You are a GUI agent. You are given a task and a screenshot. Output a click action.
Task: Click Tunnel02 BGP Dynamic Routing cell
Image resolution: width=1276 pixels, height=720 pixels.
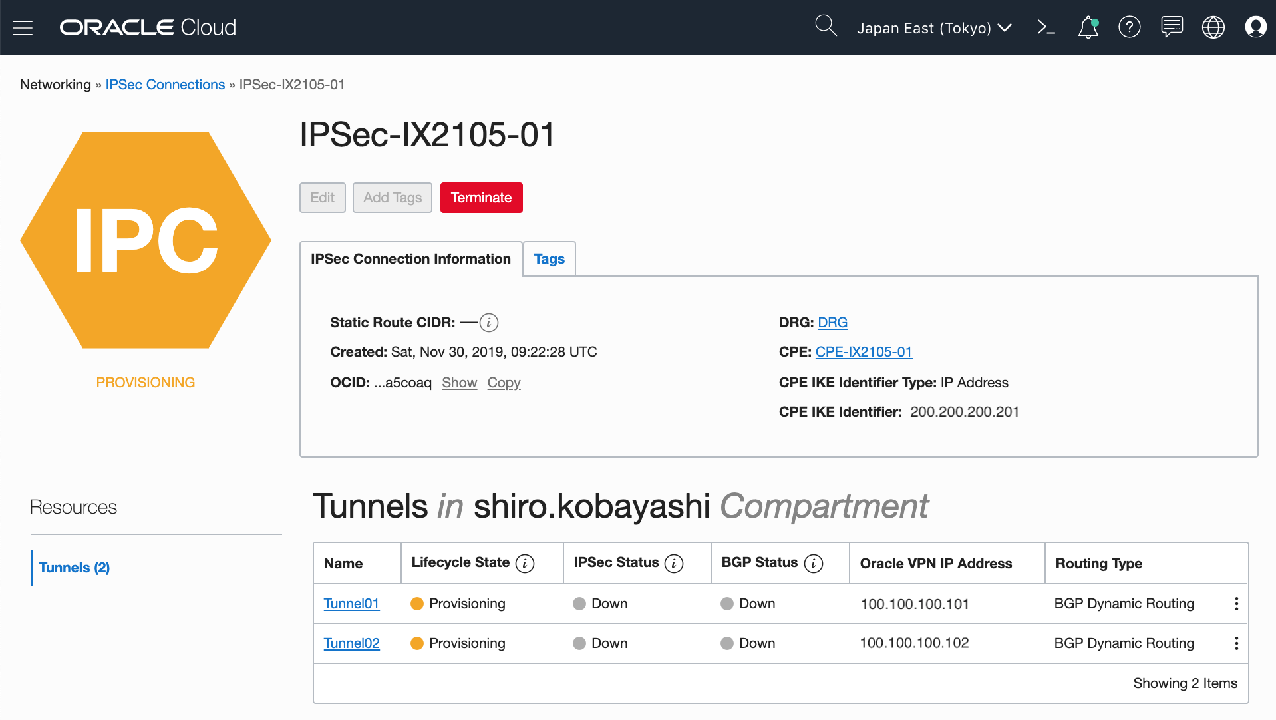(1124, 643)
